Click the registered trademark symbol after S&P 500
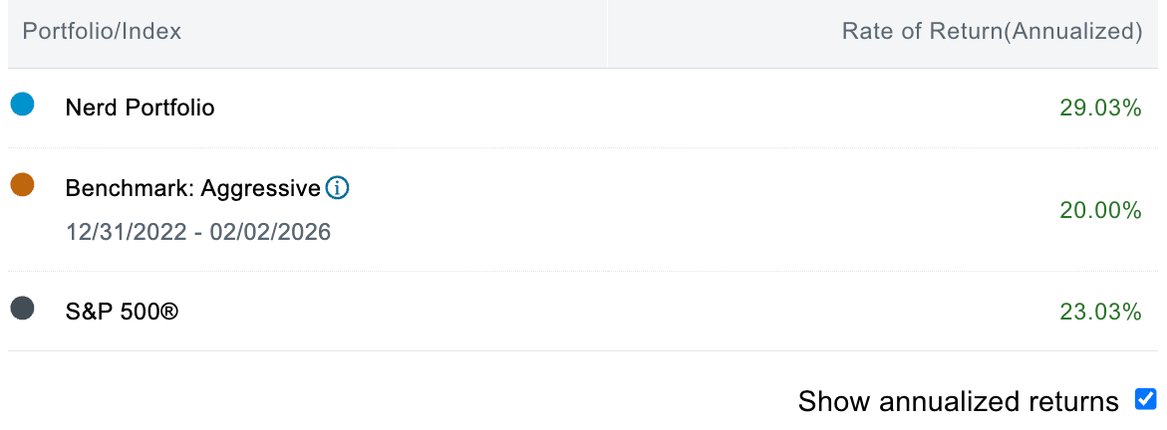The height and width of the screenshot is (430, 1167). pyautogui.click(x=169, y=312)
